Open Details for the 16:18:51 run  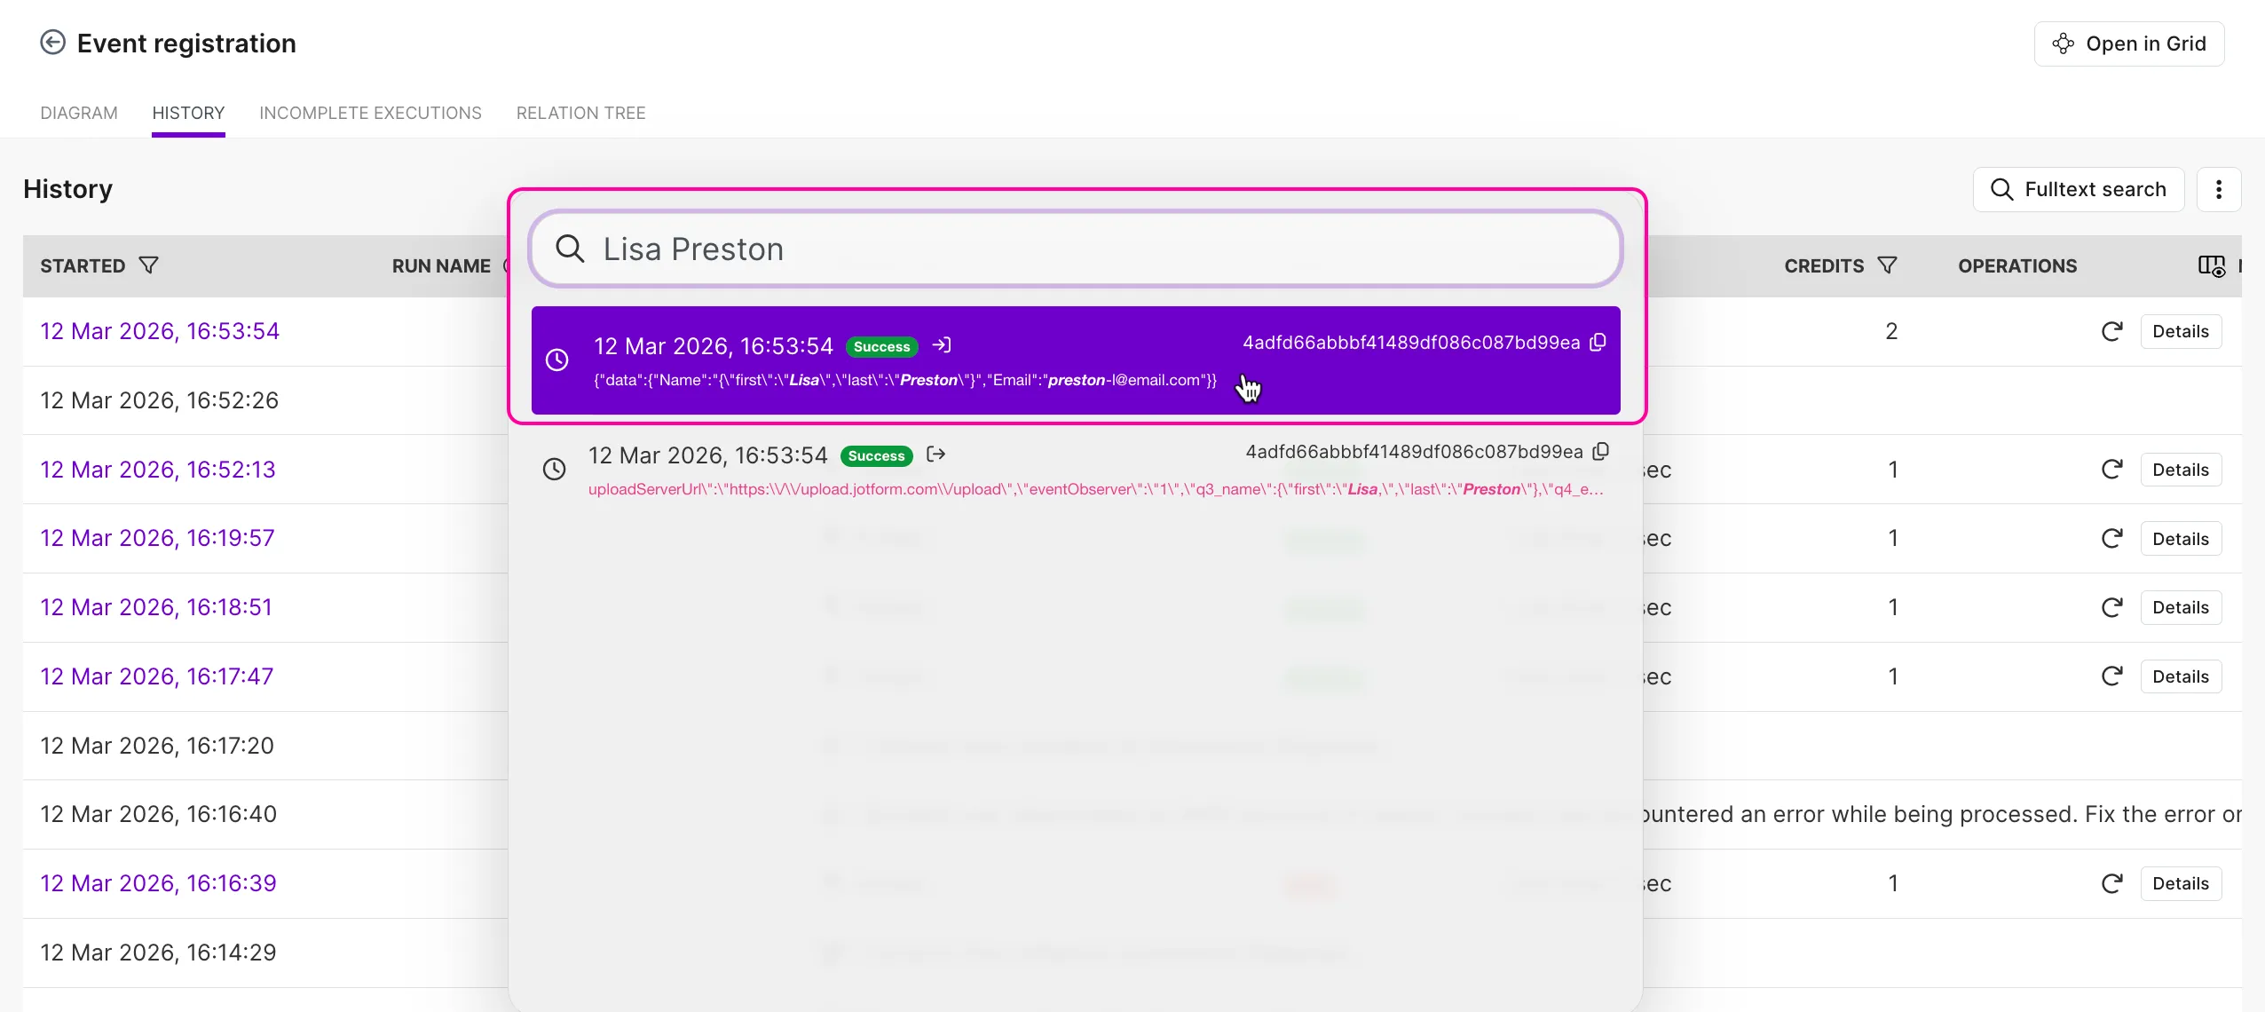[x=2181, y=607]
